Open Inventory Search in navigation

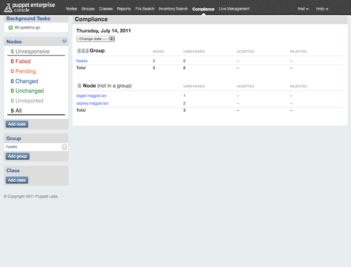coord(173,9)
